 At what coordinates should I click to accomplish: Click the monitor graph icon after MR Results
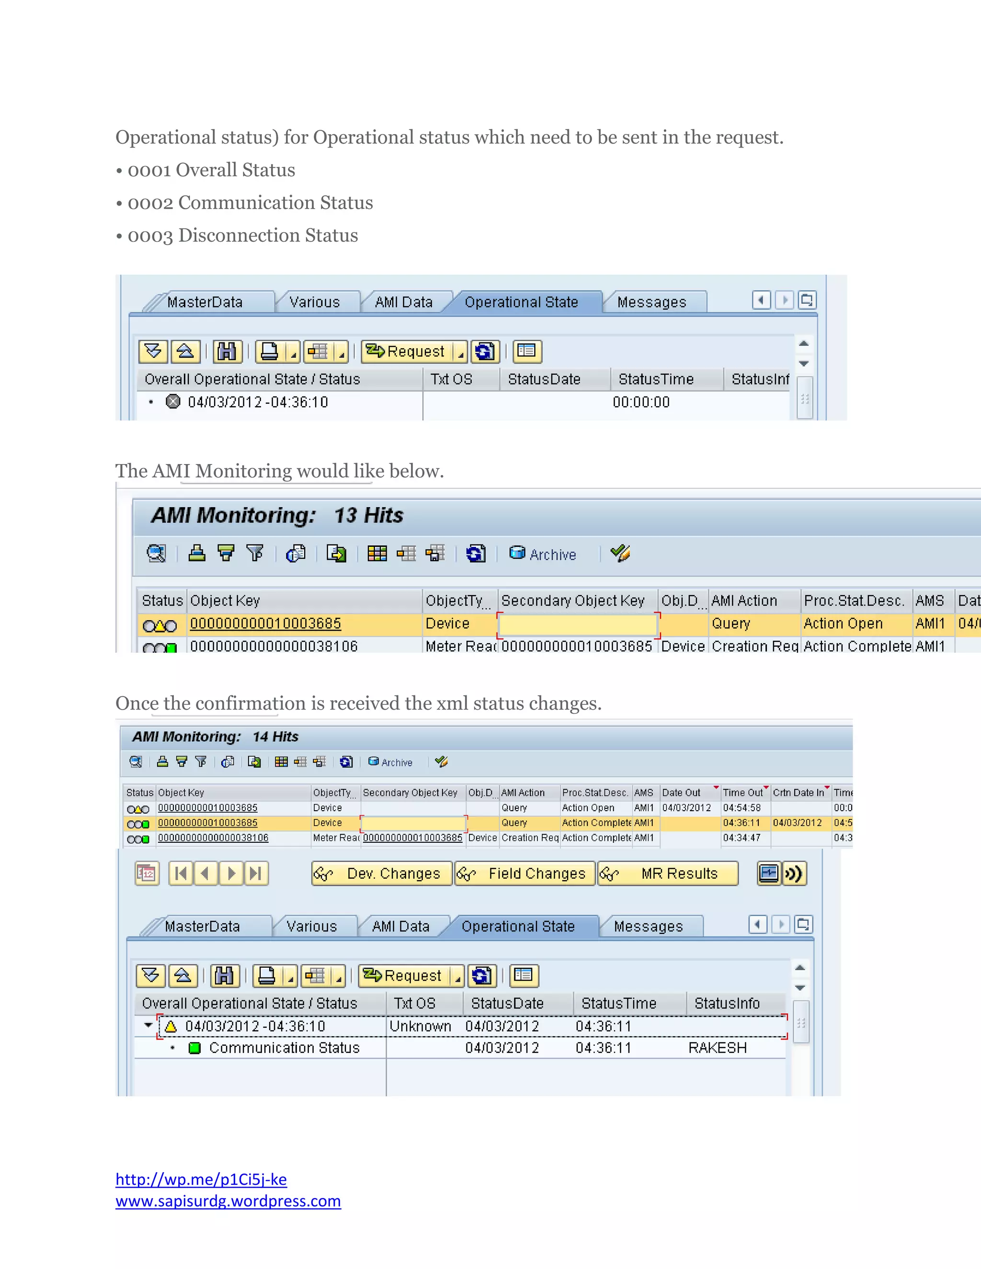pyautogui.click(x=769, y=873)
